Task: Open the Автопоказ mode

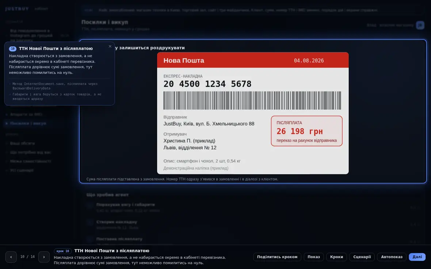Action: point(392,257)
